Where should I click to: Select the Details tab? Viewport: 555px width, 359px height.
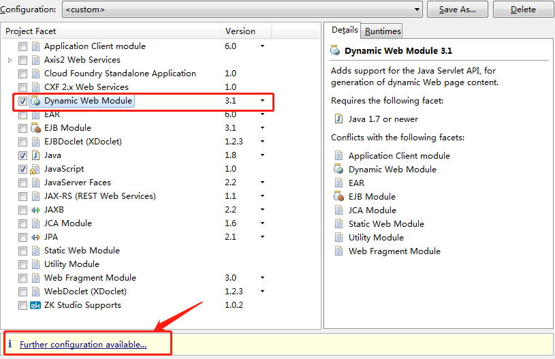pyautogui.click(x=345, y=30)
